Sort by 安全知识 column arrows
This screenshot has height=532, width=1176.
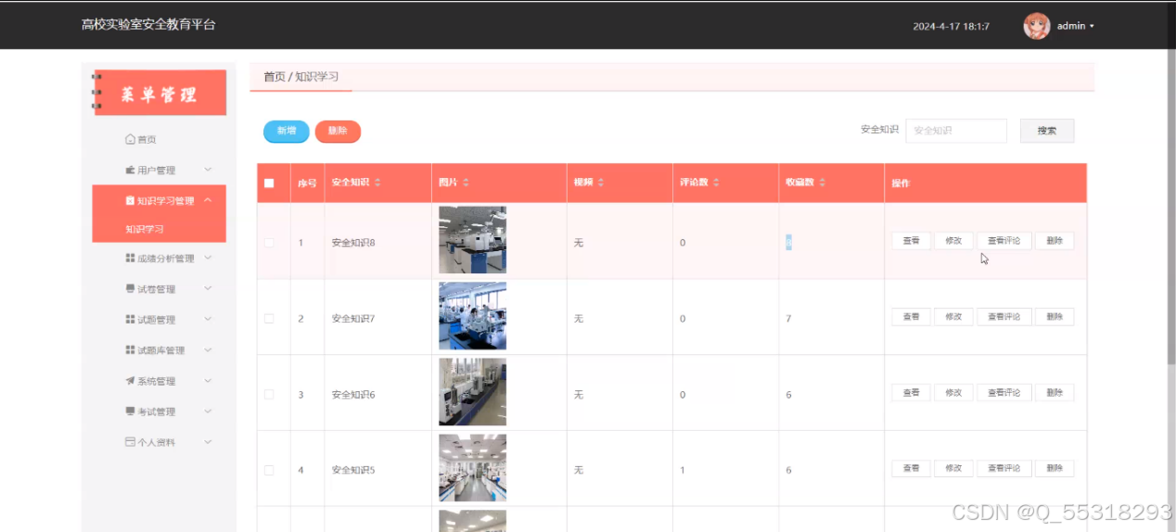point(377,184)
